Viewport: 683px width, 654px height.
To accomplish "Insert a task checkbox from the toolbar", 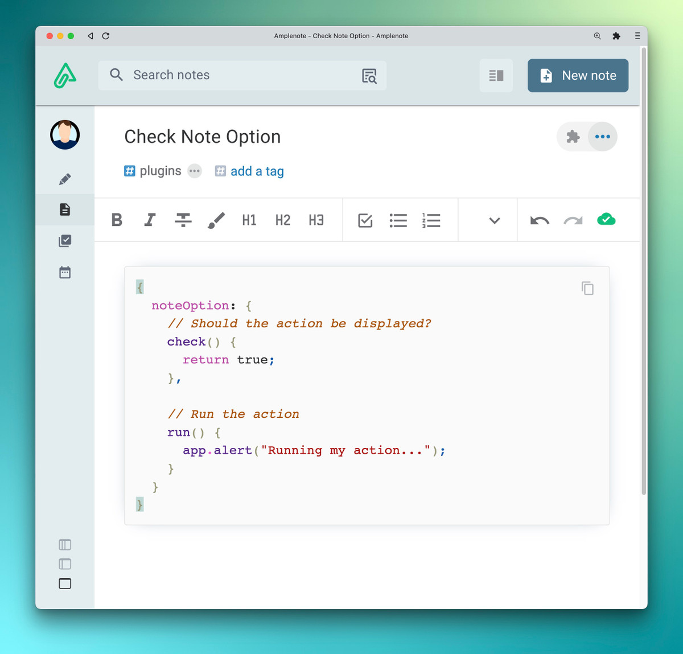I will click(365, 220).
